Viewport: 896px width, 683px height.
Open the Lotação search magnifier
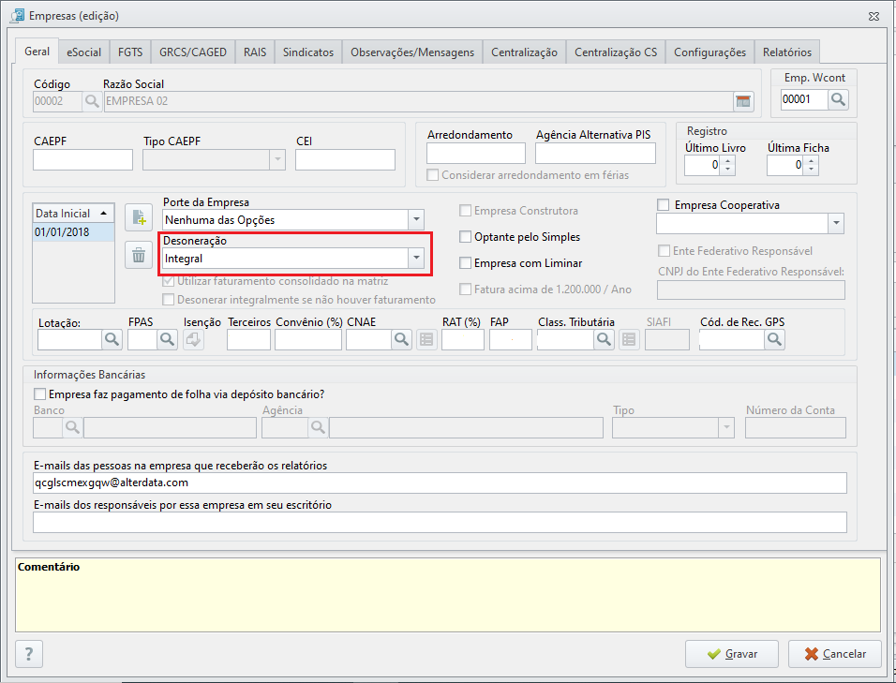coord(112,339)
